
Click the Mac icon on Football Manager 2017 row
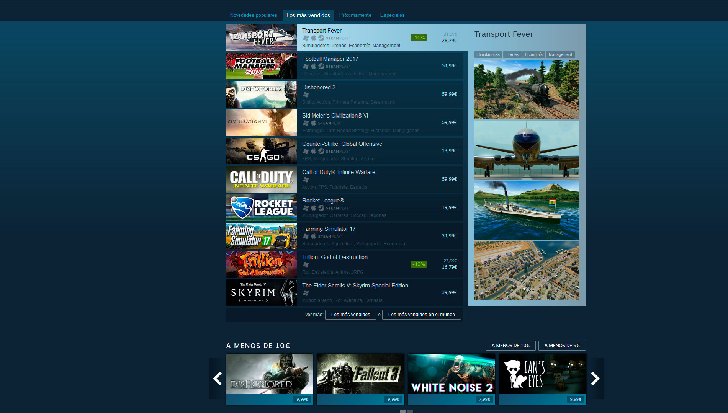tap(313, 66)
